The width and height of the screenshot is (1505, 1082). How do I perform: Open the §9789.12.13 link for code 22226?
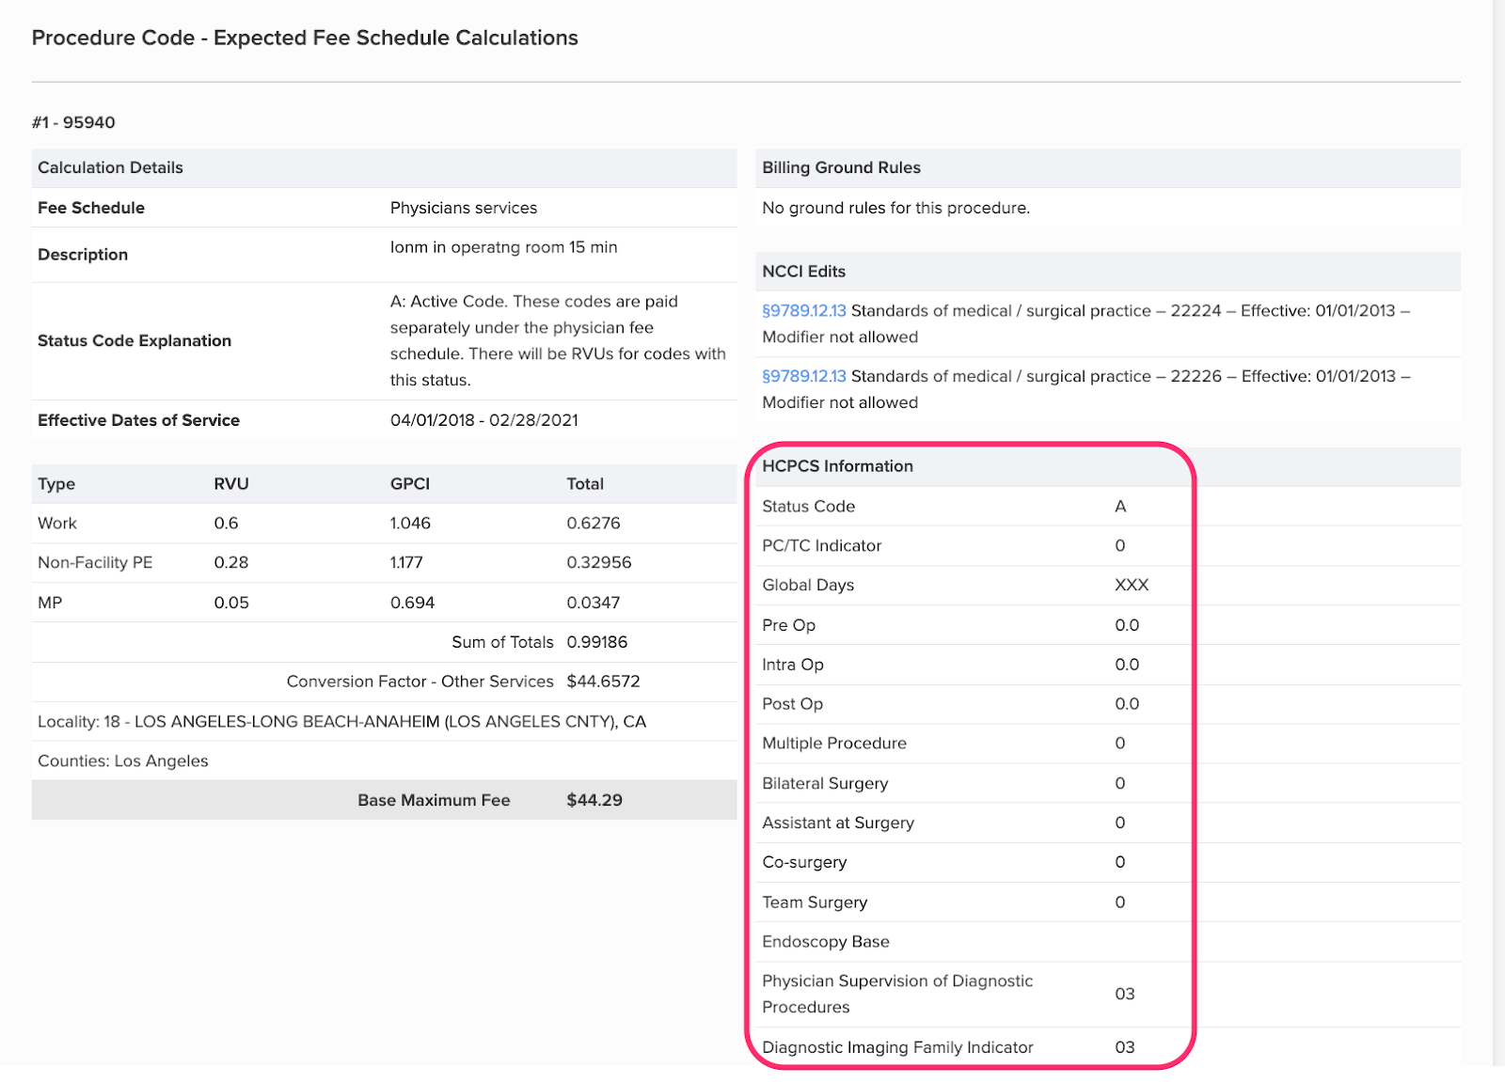803,376
